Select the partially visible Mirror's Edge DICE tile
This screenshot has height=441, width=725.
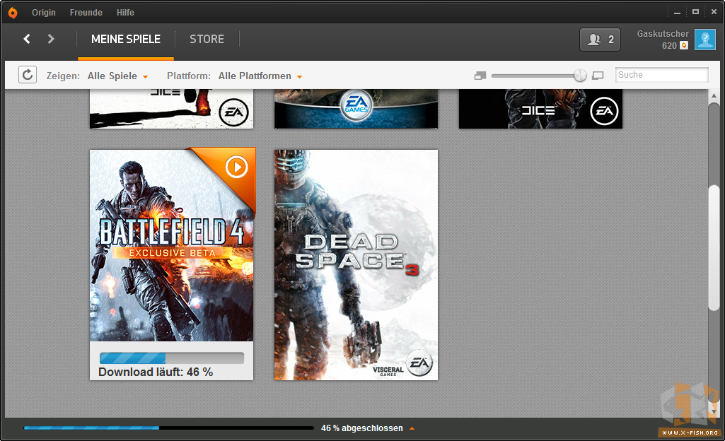(172, 109)
